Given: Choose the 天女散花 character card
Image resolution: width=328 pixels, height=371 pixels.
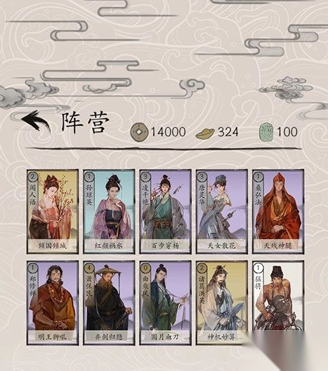Looking at the screenshot, I should click(222, 212).
